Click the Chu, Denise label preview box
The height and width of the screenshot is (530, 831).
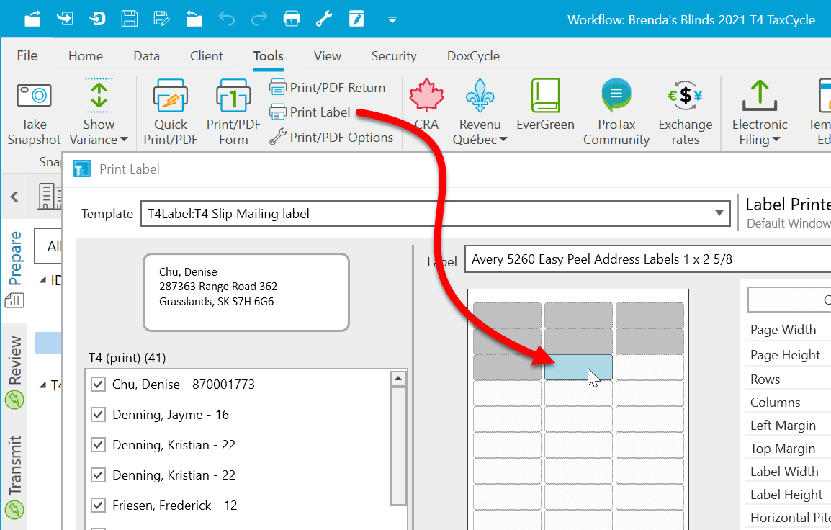(x=246, y=292)
